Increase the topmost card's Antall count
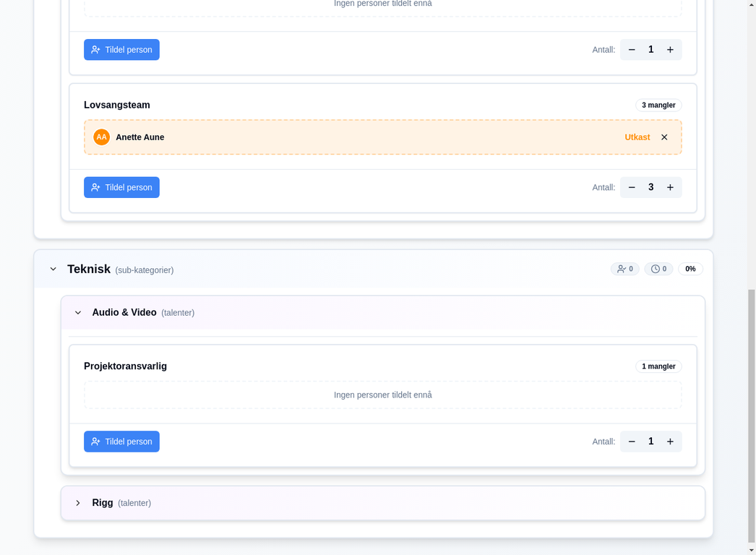The height and width of the screenshot is (555, 756). [x=670, y=50]
